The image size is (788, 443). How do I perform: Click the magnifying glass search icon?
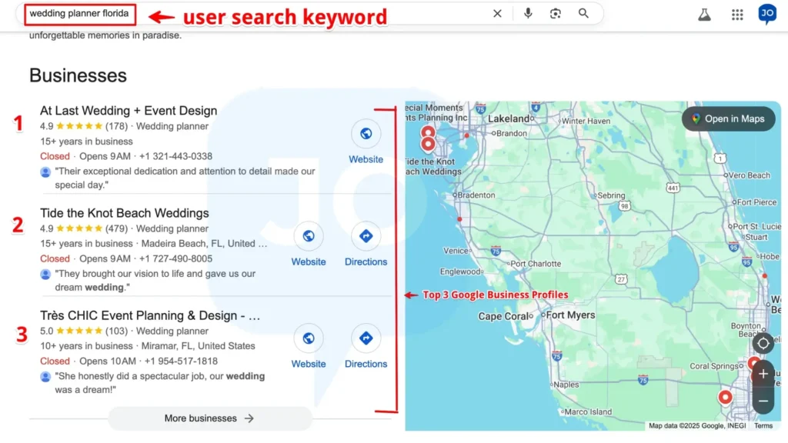(x=583, y=14)
